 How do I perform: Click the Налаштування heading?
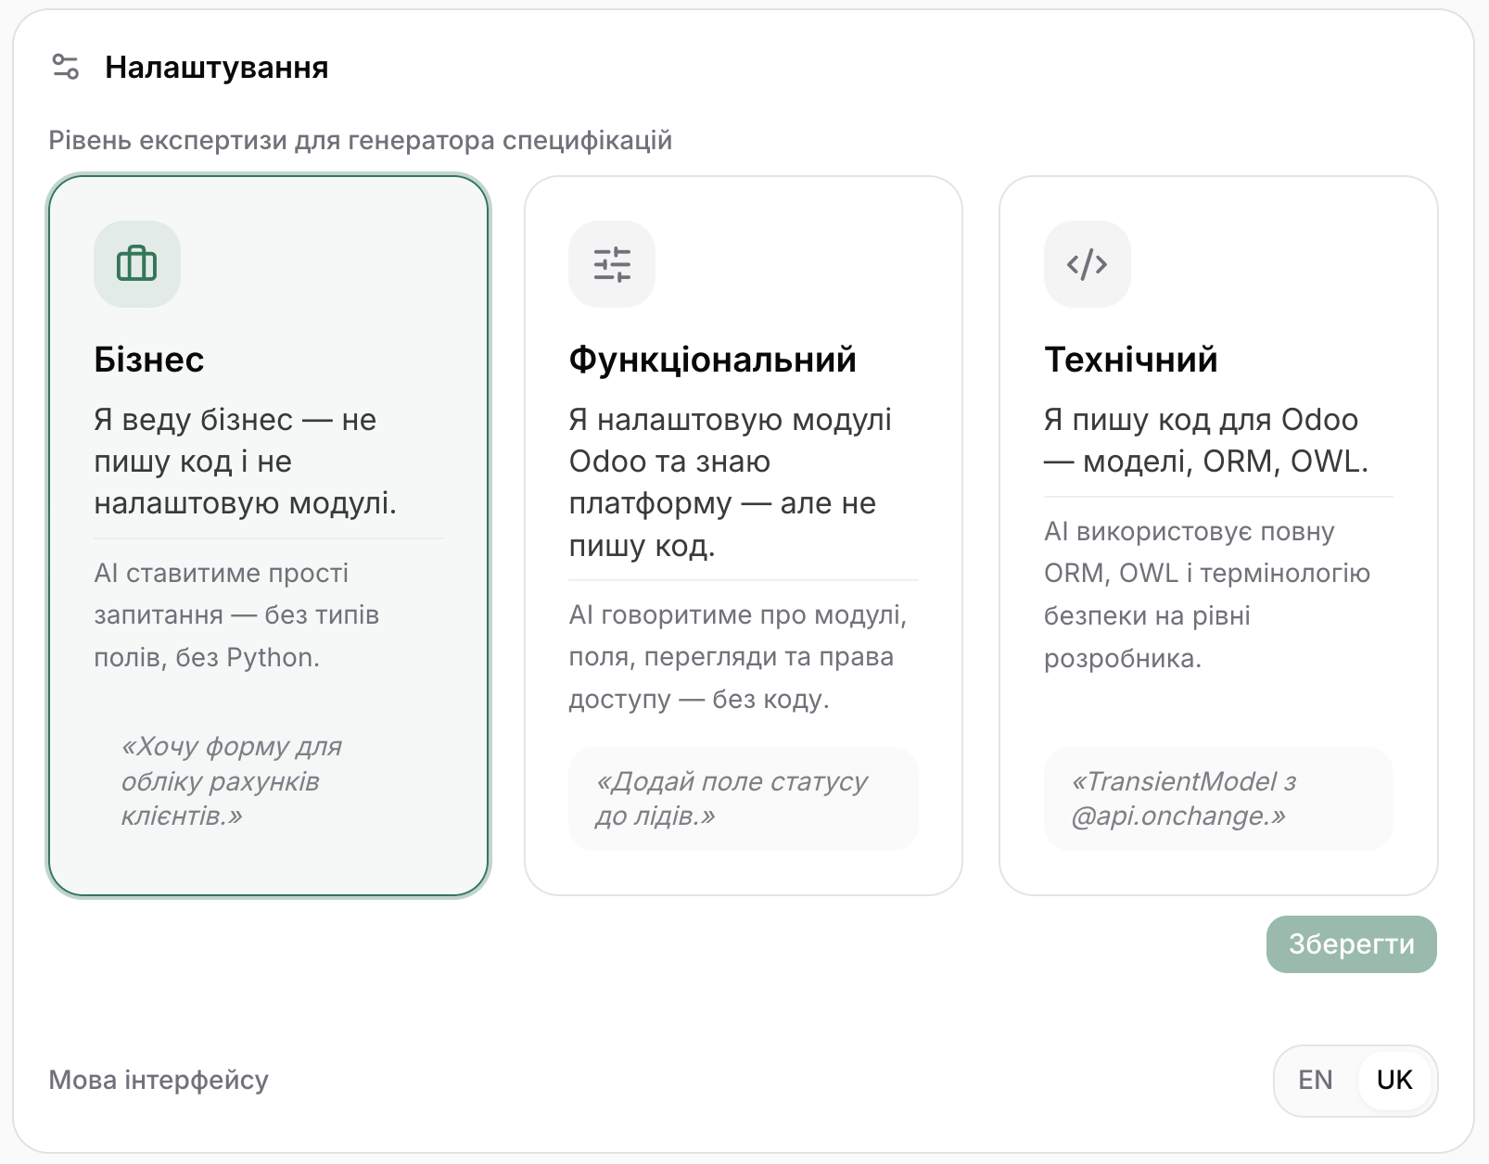(x=217, y=67)
